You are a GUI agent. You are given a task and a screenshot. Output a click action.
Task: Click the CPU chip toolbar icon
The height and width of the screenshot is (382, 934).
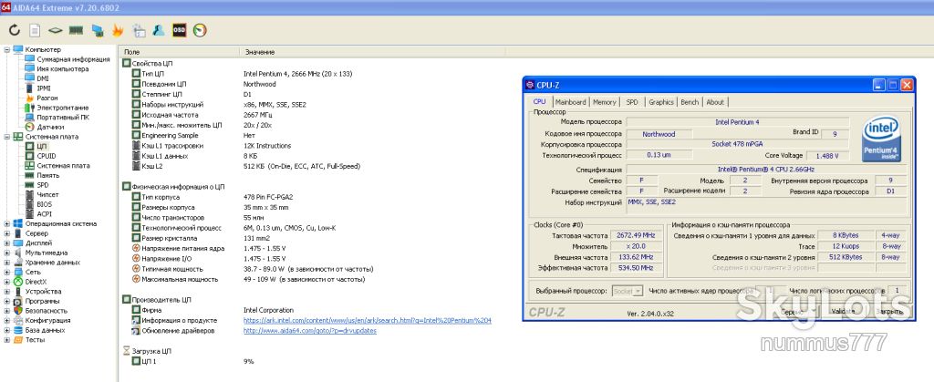(56, 30)
